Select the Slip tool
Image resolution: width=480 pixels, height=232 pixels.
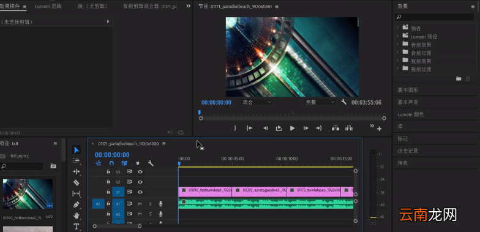pos(76,193)
